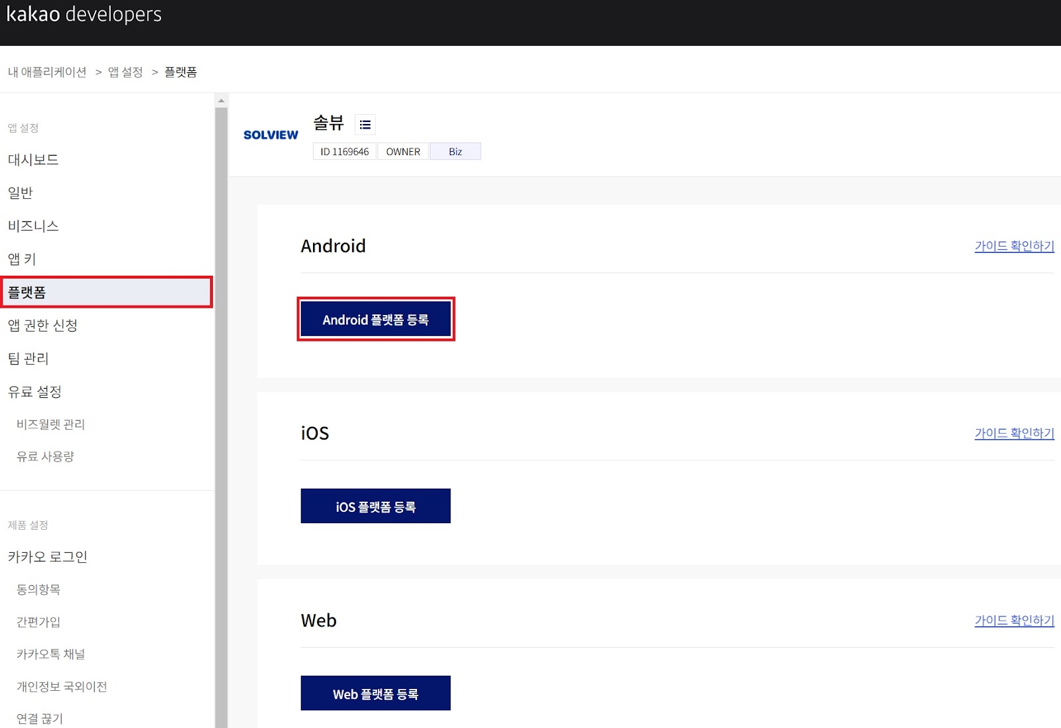This screenshot has height=728, width=1061.
Task: Open 간편가입 submenu item
Action: pyautogui.click(x=38, y=621)
